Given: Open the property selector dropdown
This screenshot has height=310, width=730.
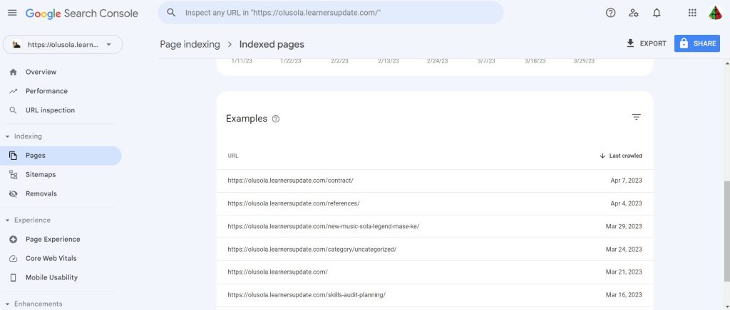Looking at the screenshot, I should 63,45.
